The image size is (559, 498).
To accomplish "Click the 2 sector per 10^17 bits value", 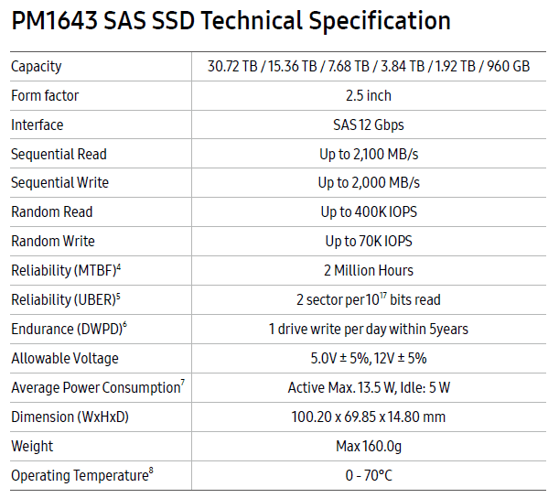I will 368,300.
